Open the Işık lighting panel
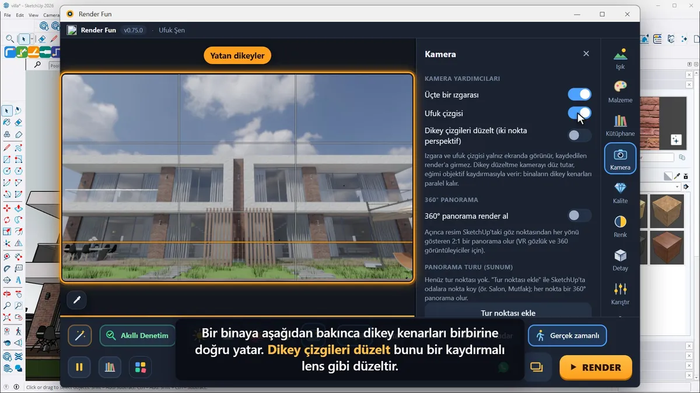The width and height of the screenshot is (700, 393). (x=620, y=58)
